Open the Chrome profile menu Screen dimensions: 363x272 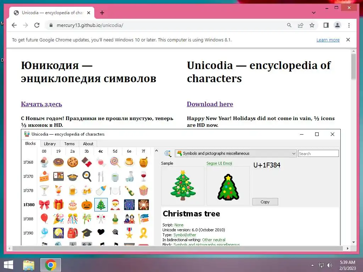[x=337, y=25]
